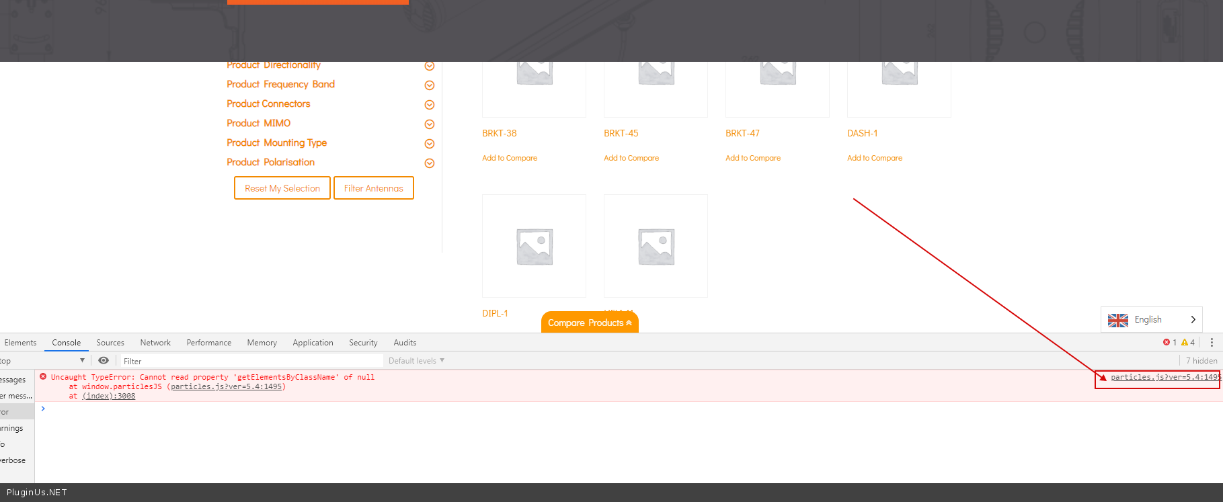The height and width of the screenshot is (502, 1223).
Task: Click the red error count icon
Action: click(x=1167, y=343)
